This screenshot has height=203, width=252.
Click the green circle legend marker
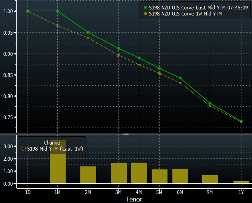(146, 7)
